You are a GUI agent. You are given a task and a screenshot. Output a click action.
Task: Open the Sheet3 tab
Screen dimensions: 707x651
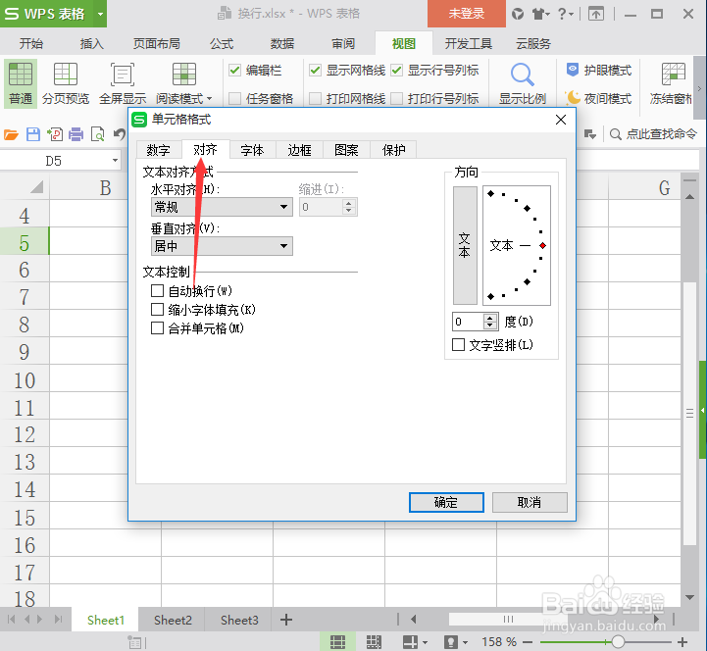pos(239,620)
